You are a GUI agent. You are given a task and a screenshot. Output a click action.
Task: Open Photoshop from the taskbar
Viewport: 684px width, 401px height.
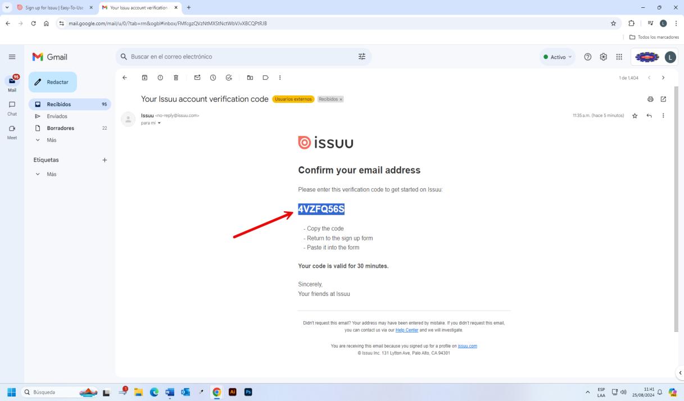click(x=248, y=392)
